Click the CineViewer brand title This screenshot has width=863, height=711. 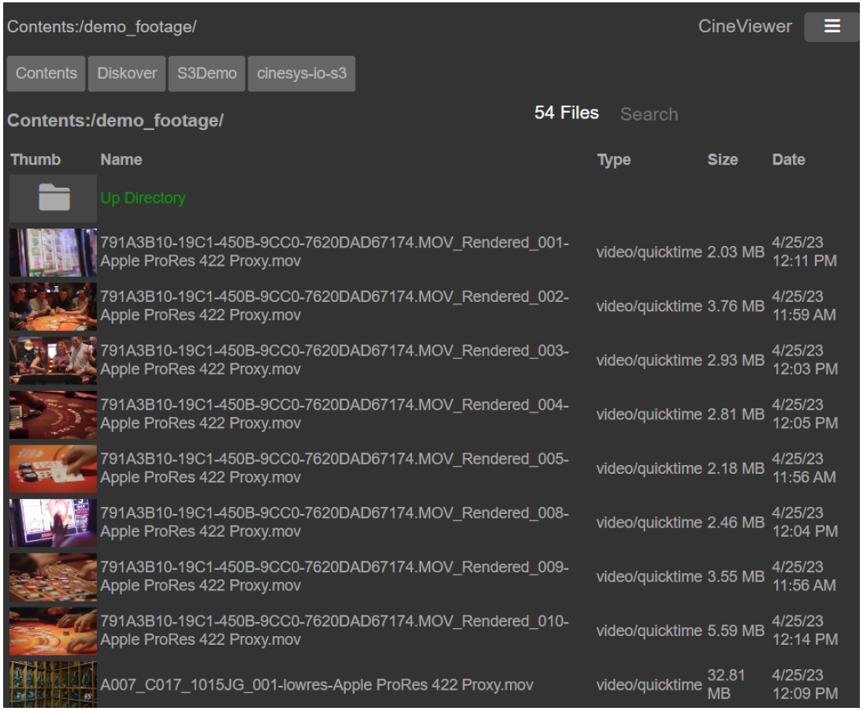click(x=745, y=27)
